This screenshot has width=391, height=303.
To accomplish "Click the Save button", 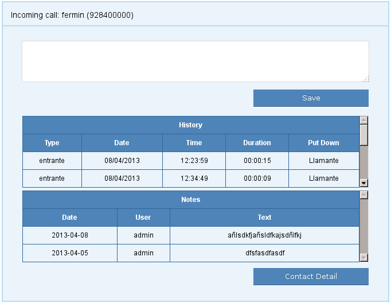I will point(311,98).
